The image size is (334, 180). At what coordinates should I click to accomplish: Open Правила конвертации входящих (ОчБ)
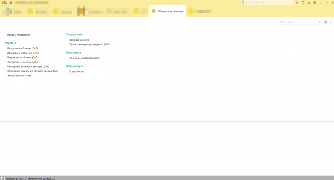point(90,44)
